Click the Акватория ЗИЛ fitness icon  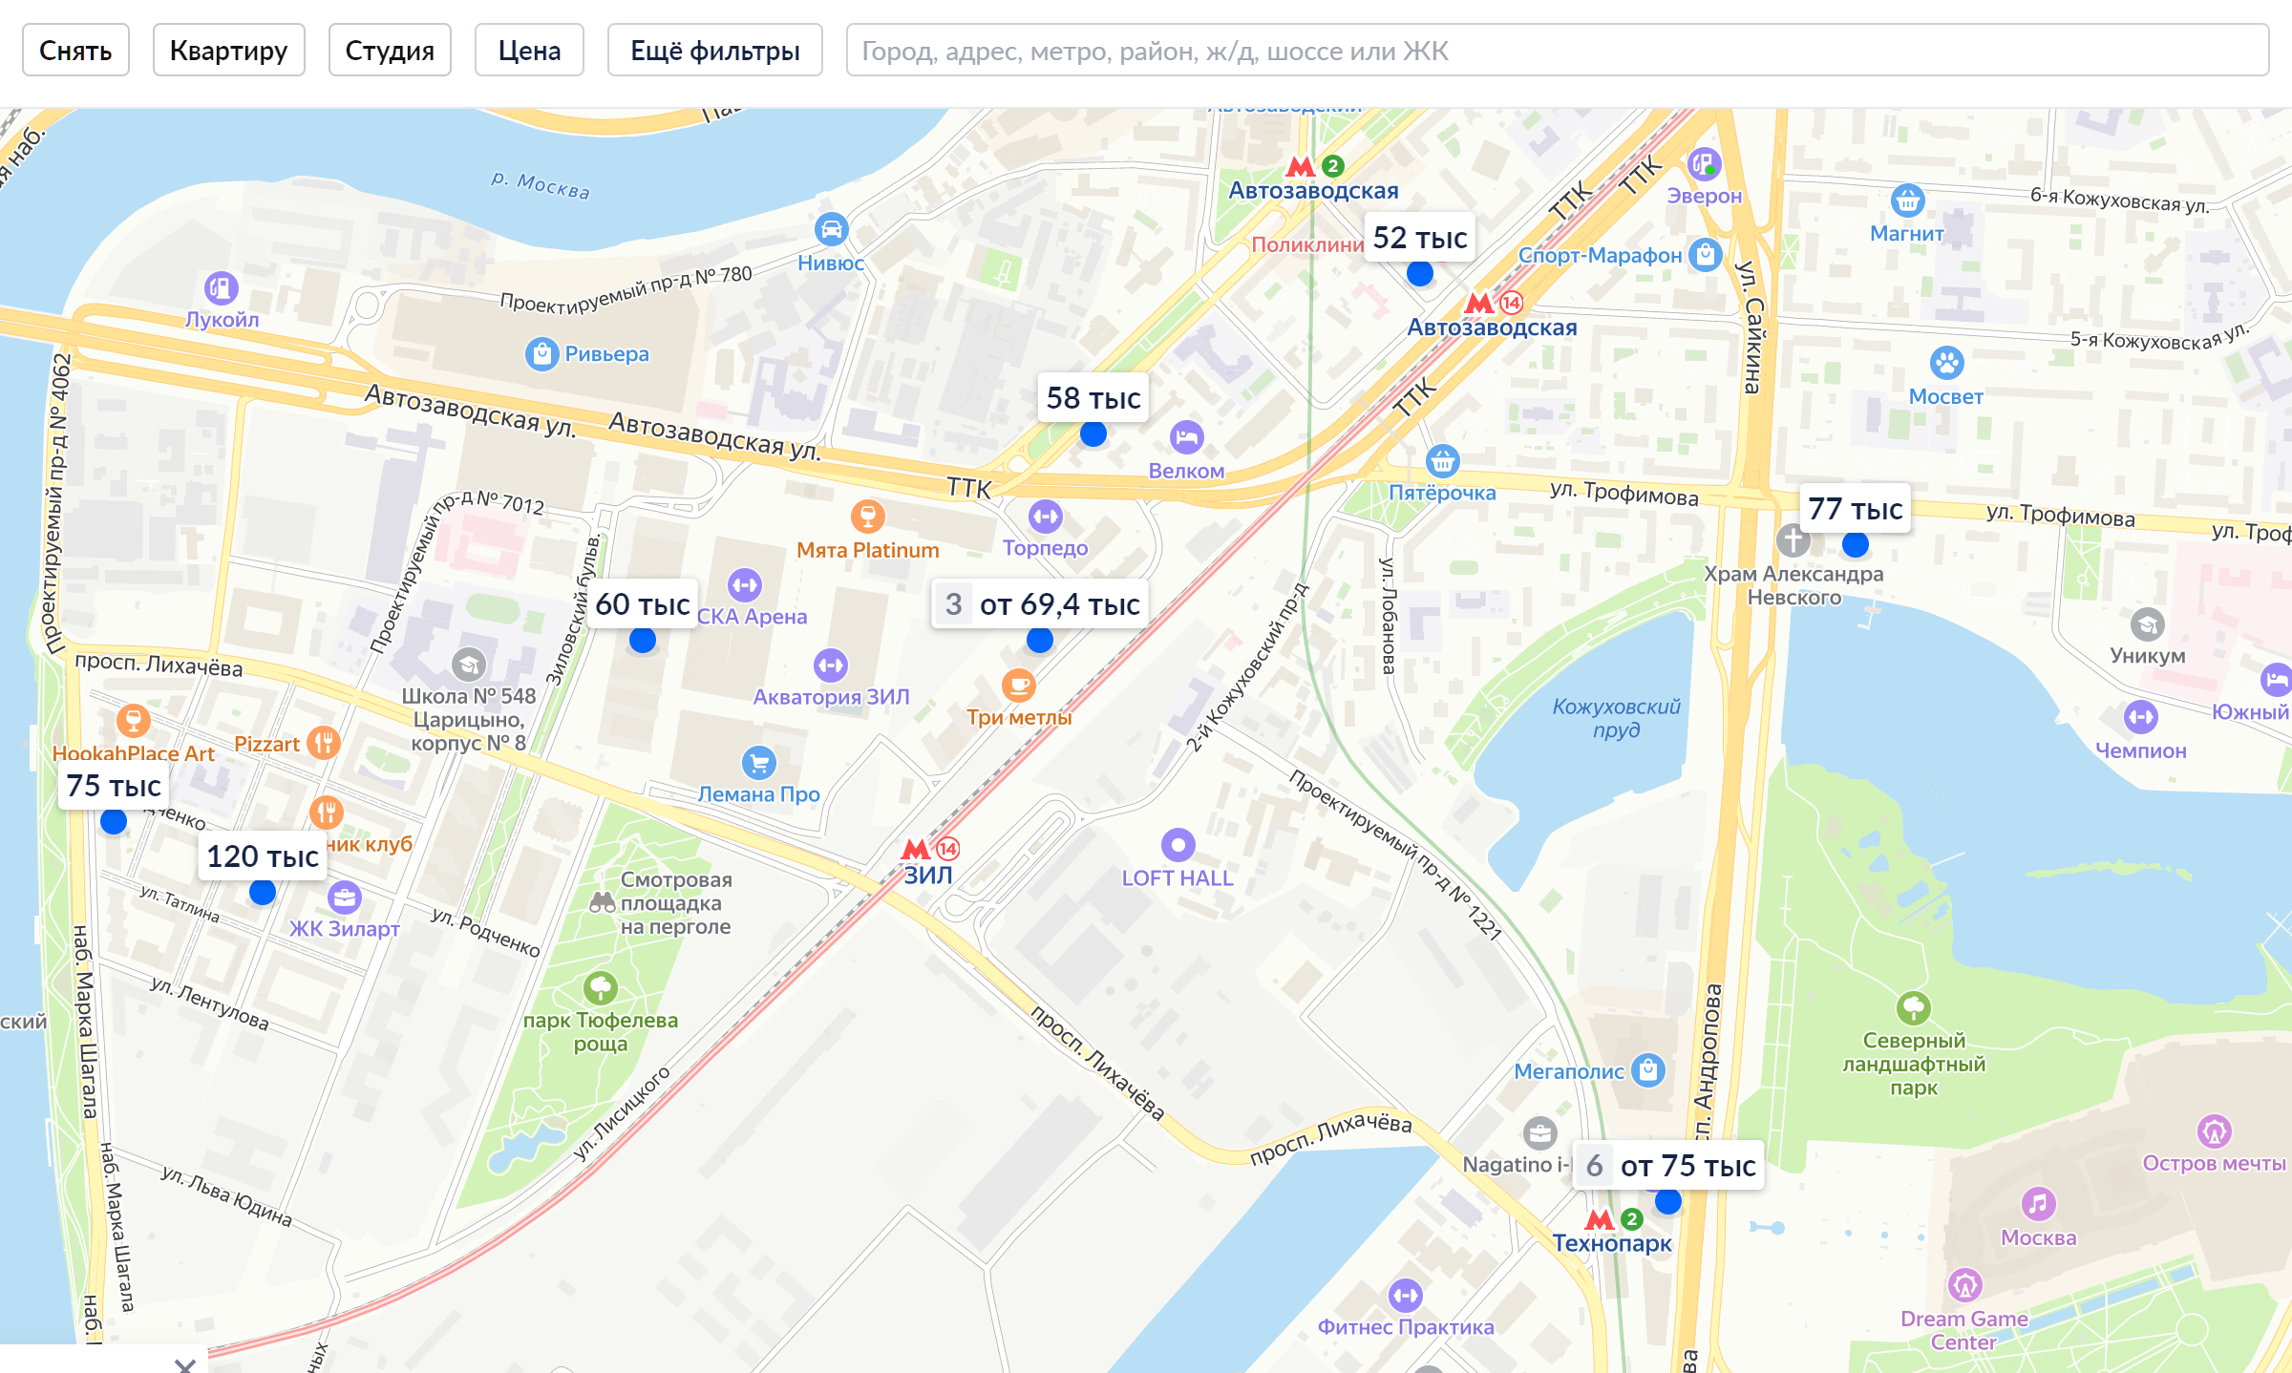pos(831,665)
